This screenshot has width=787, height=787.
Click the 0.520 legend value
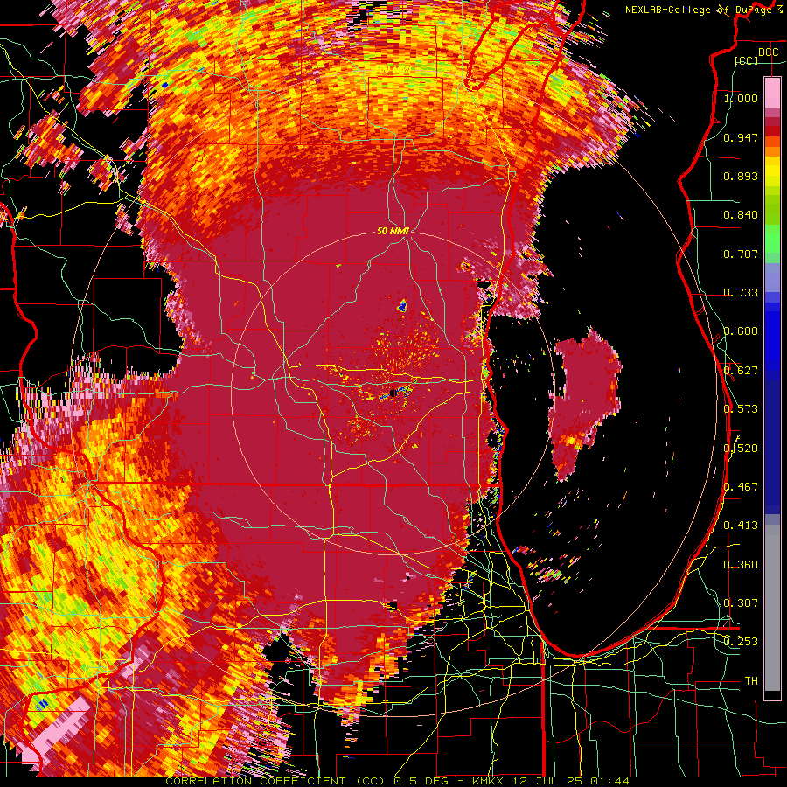coord(741,449)
